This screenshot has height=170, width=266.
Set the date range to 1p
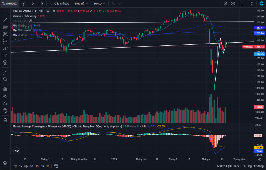[x=37, y=166]
